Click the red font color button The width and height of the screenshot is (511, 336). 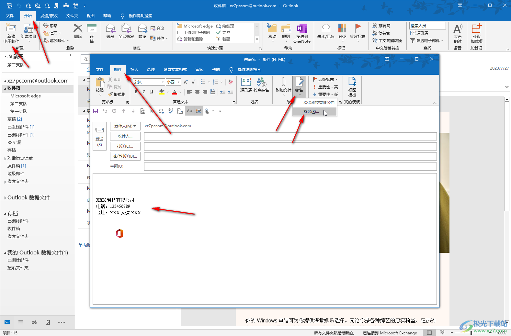[175, 92]
